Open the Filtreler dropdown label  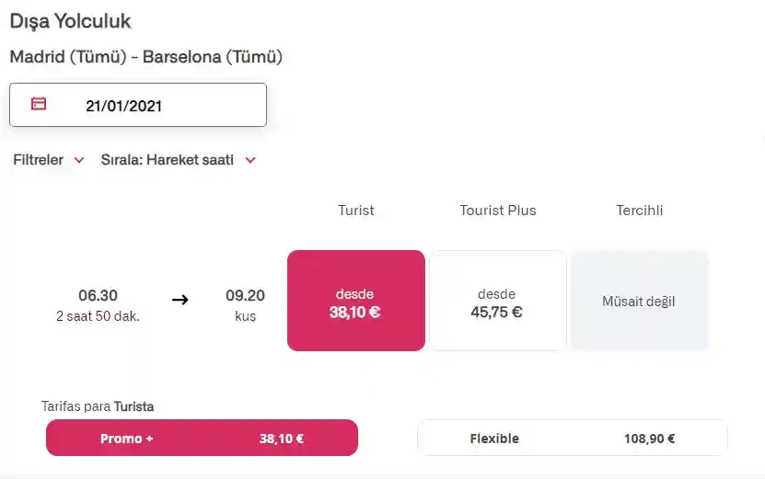39,160
